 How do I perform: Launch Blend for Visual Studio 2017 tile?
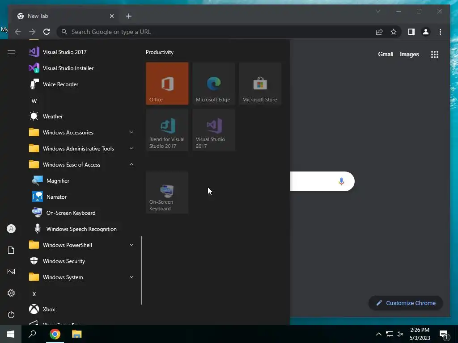[167, 130]
